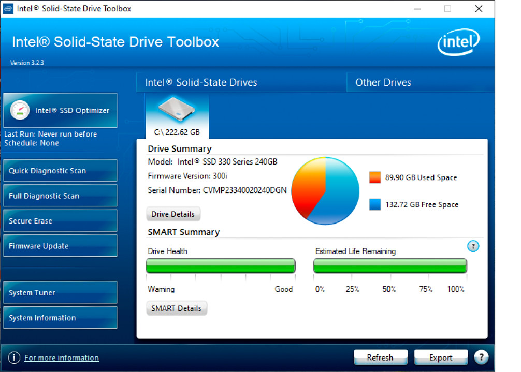Minimize the Toolbox window
Viewport: 521px width, 372px height.
(x=417, y=9)
